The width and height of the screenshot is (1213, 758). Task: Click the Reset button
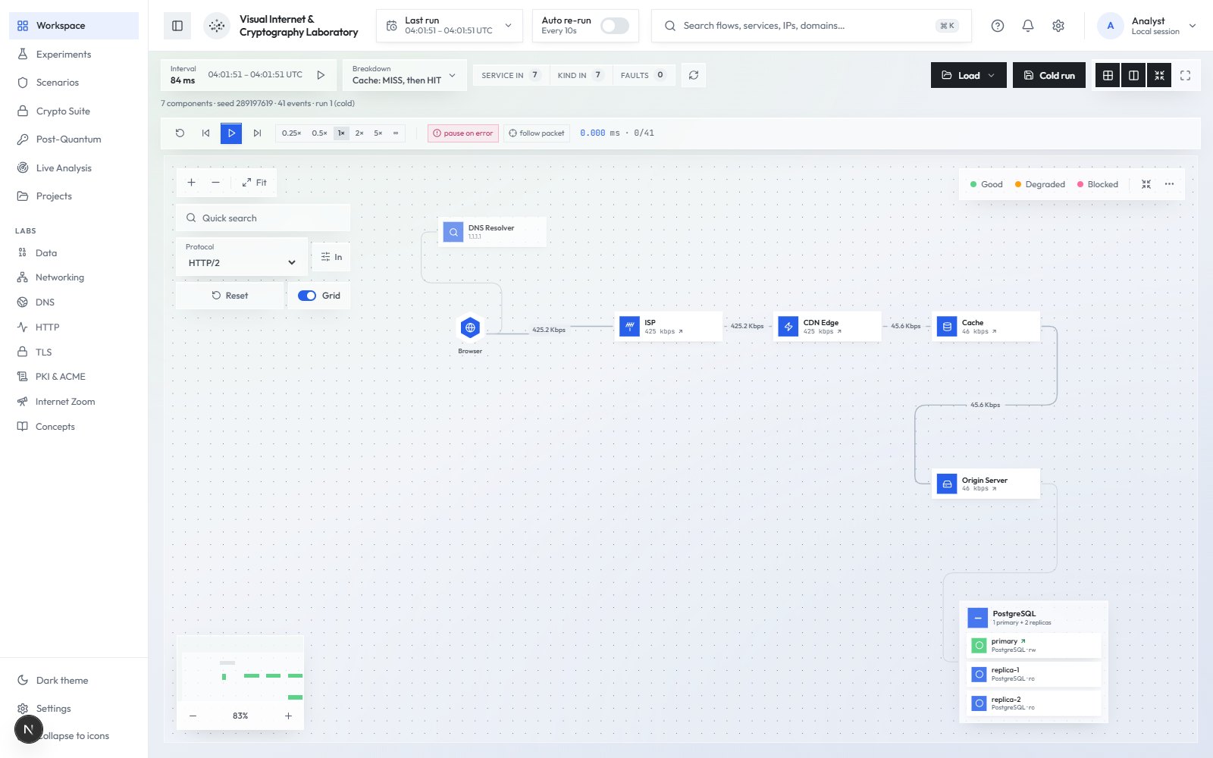pyautogui.click(x=230, y=296)
